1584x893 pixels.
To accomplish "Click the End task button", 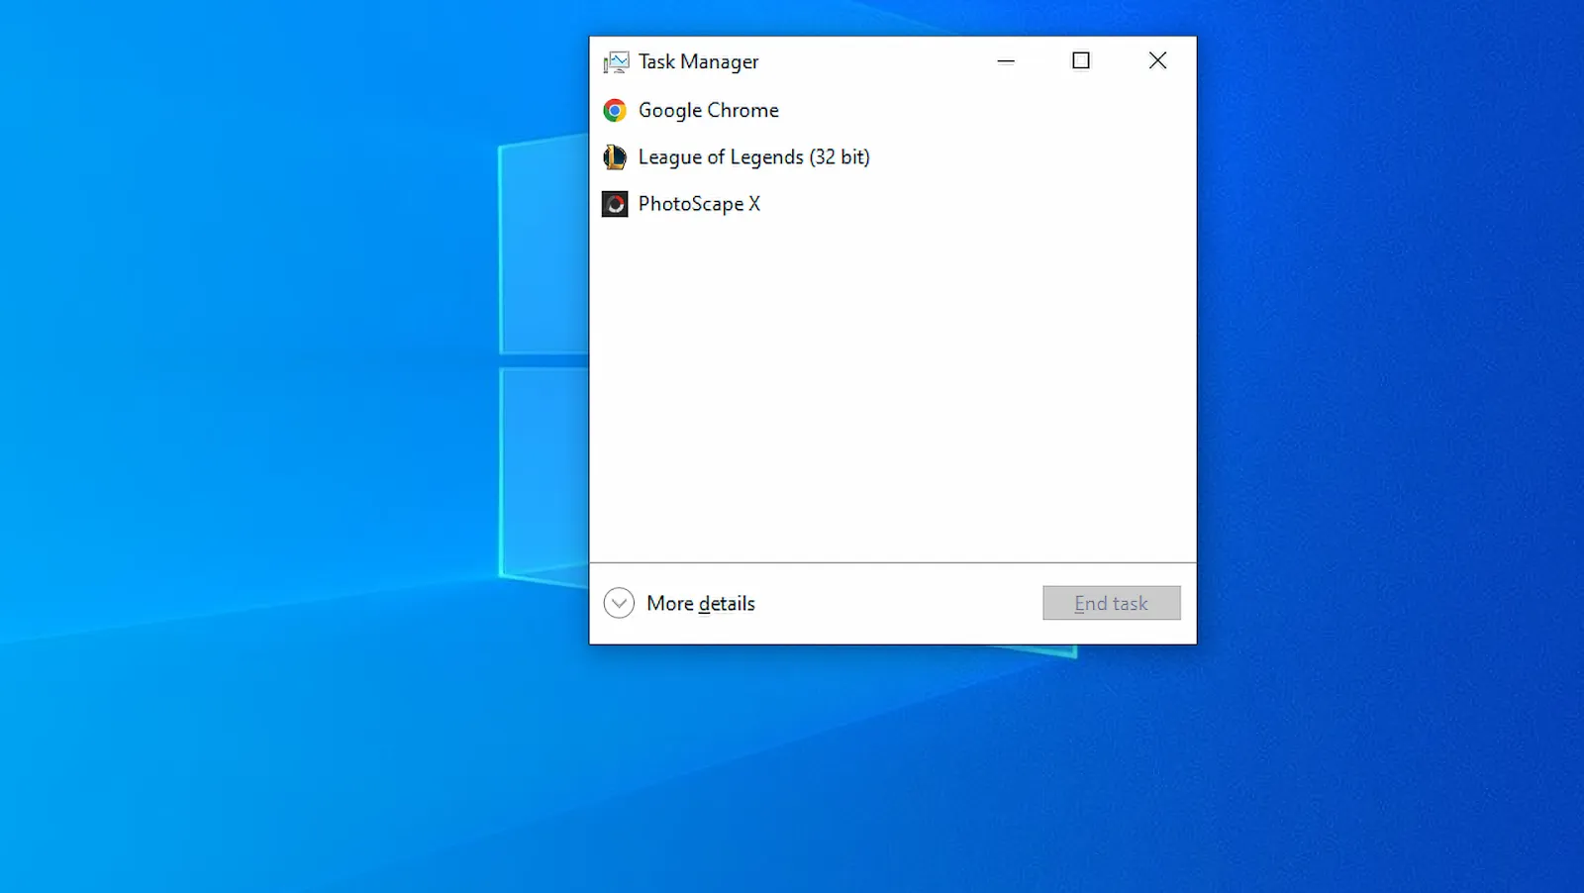I will click(x=1111, y=603).
